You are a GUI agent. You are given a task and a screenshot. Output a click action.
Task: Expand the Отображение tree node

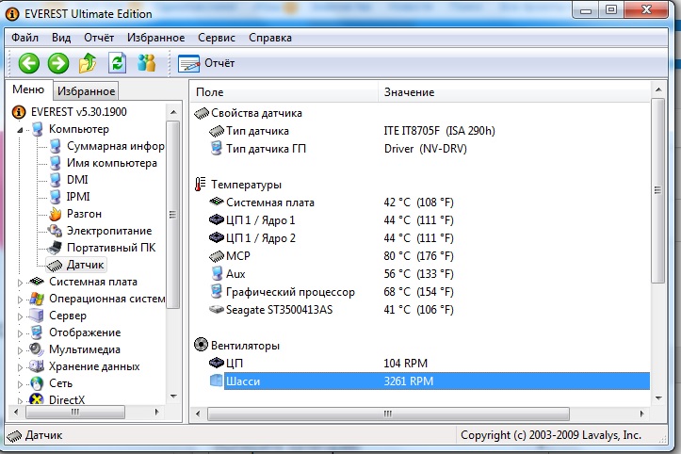(20, 333)
